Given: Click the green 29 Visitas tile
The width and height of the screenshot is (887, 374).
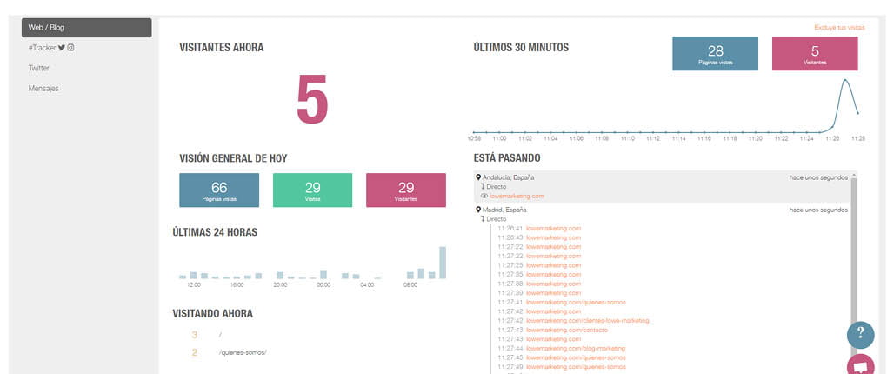Looking at the screenshot, I should tap(312, 190).
